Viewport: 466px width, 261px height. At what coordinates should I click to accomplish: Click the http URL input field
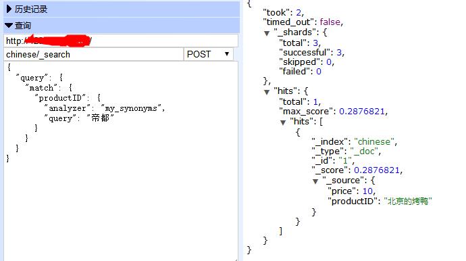point(121,41)
